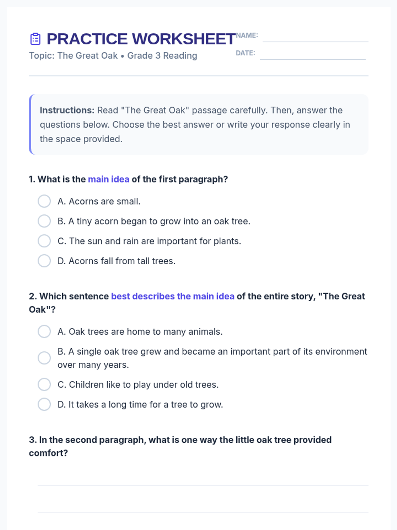The image size is (397, 530).
Task: Click the PRACTICE WORKSHEET heading
Action: coord(141,39)
